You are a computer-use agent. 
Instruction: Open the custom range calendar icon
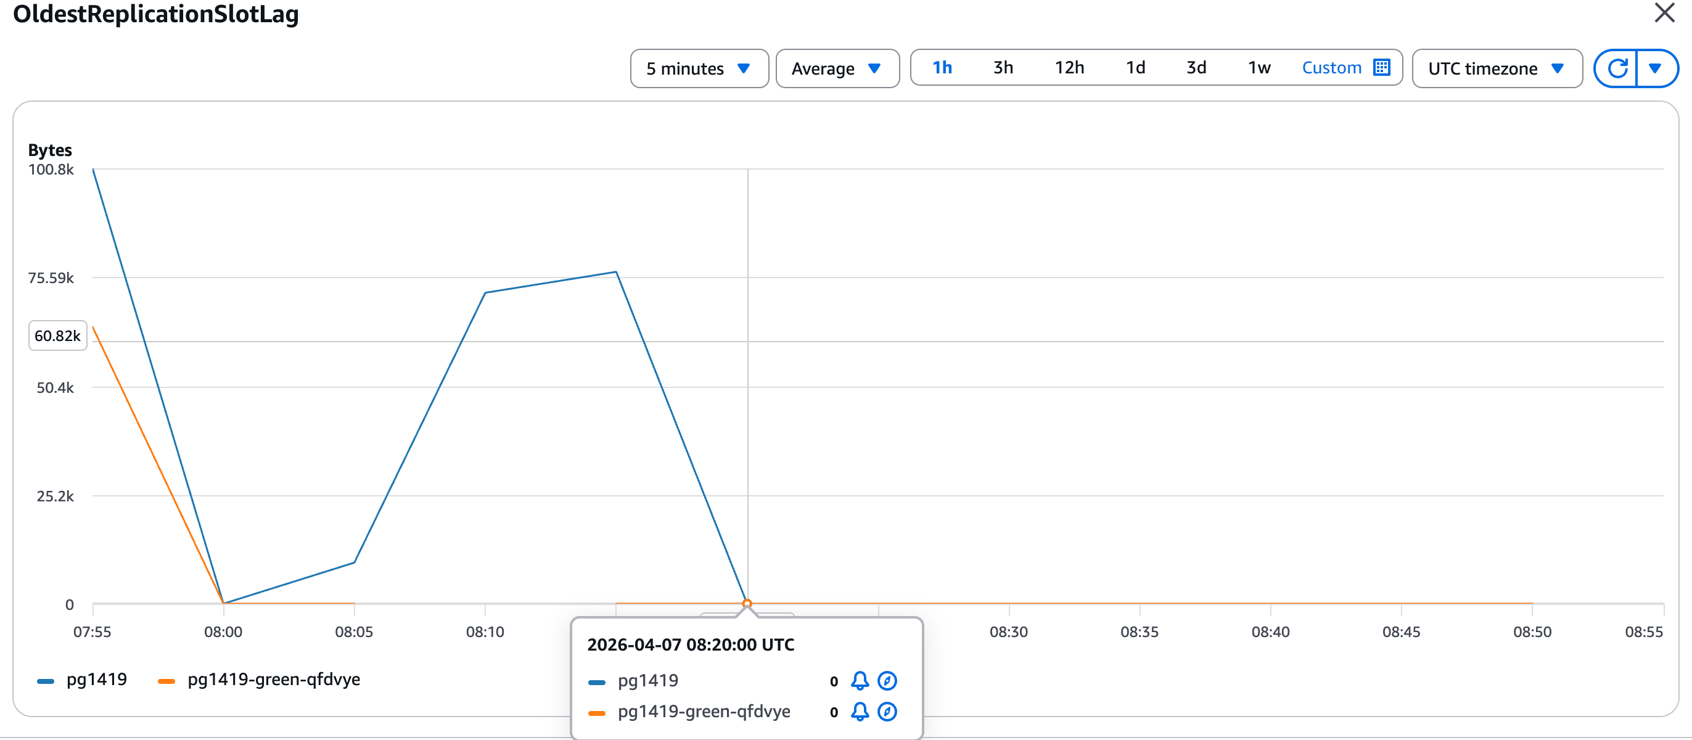point(1381,68)
